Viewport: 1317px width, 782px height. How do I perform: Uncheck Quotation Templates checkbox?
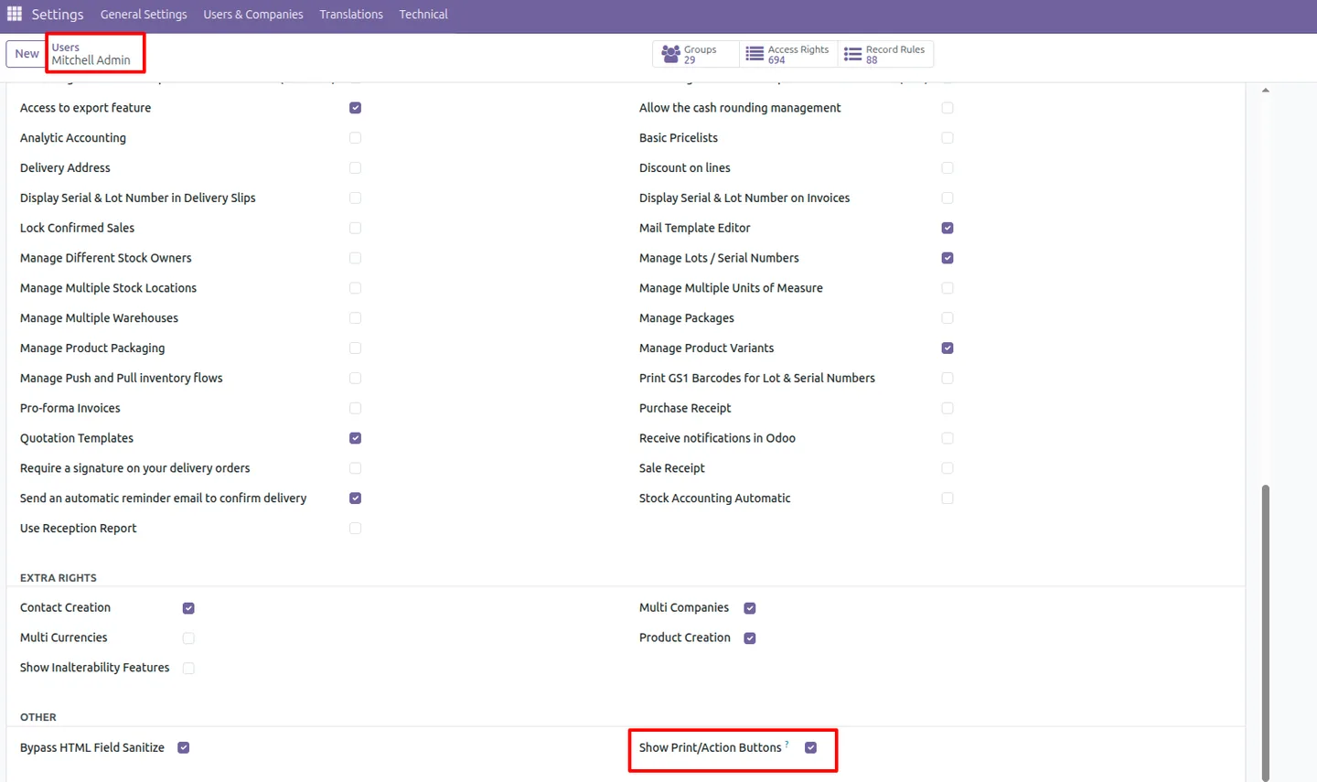click(355, 439)
